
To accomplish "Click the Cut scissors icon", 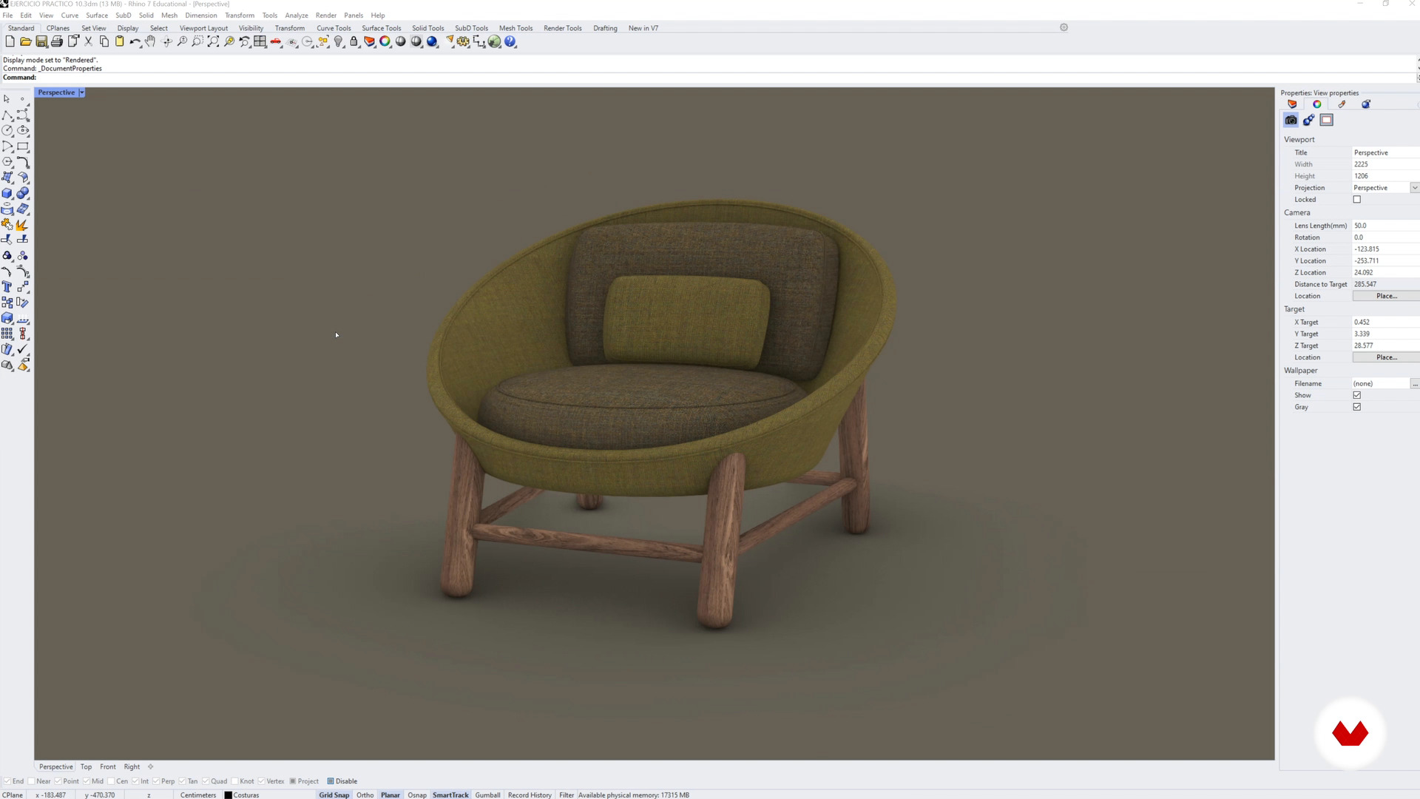I will coord(88,41).
